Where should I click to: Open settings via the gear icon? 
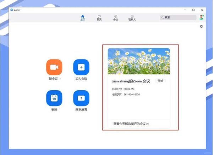[201, 27]
